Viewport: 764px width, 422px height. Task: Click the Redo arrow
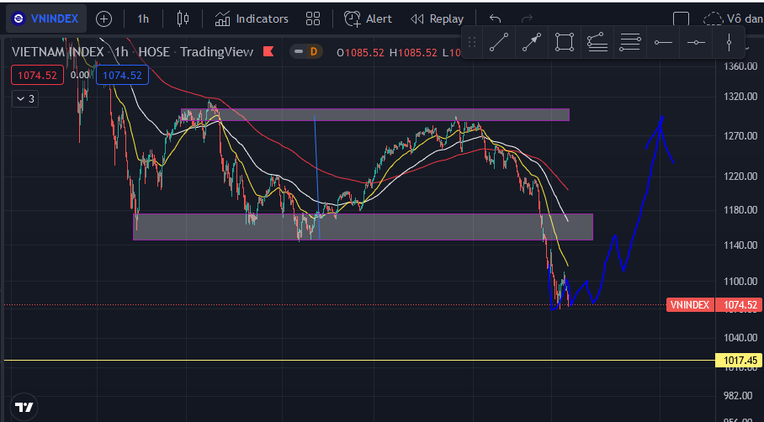pyautogui.click(x=528, y=19)
